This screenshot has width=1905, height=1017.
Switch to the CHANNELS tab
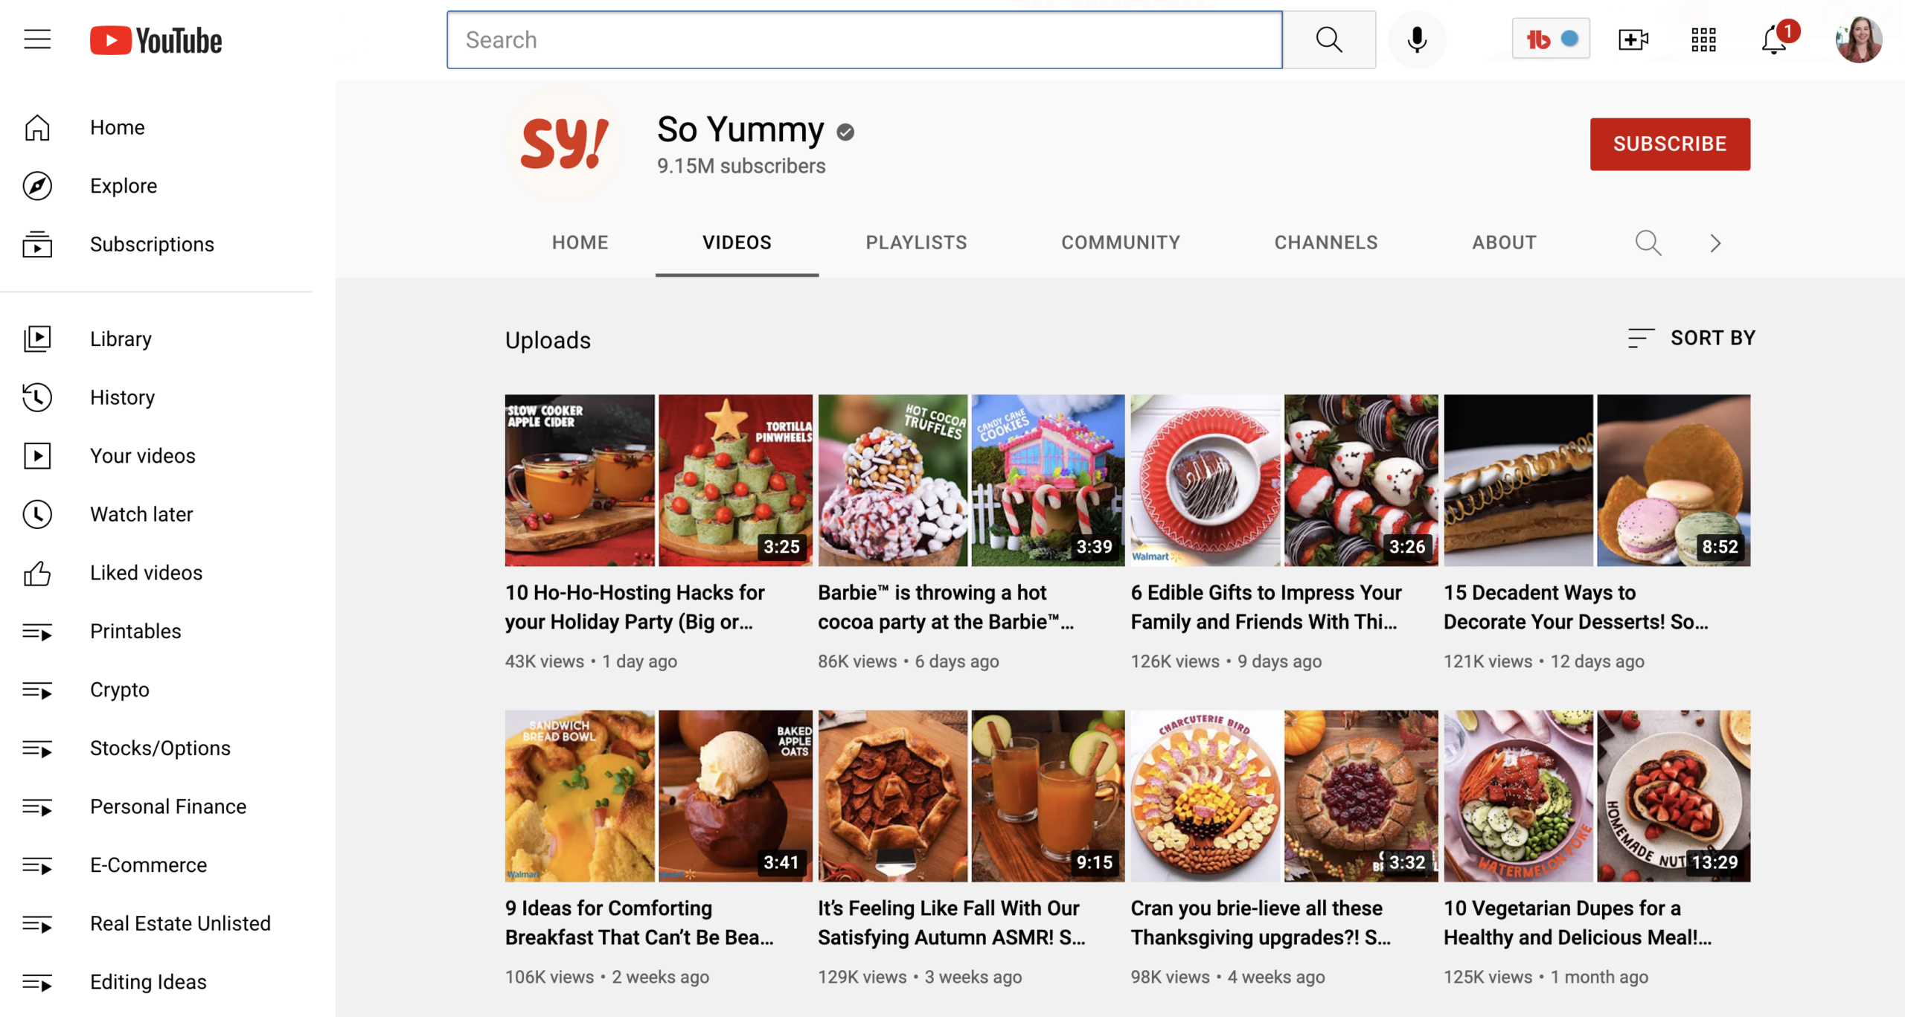tap(1326, 243)
